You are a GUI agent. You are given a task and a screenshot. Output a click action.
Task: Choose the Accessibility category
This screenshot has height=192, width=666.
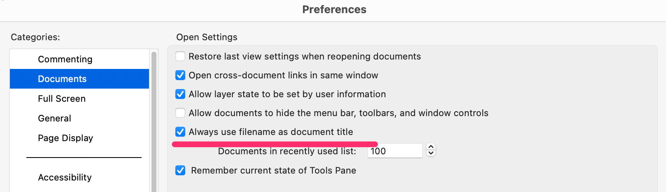coord(65,177)
